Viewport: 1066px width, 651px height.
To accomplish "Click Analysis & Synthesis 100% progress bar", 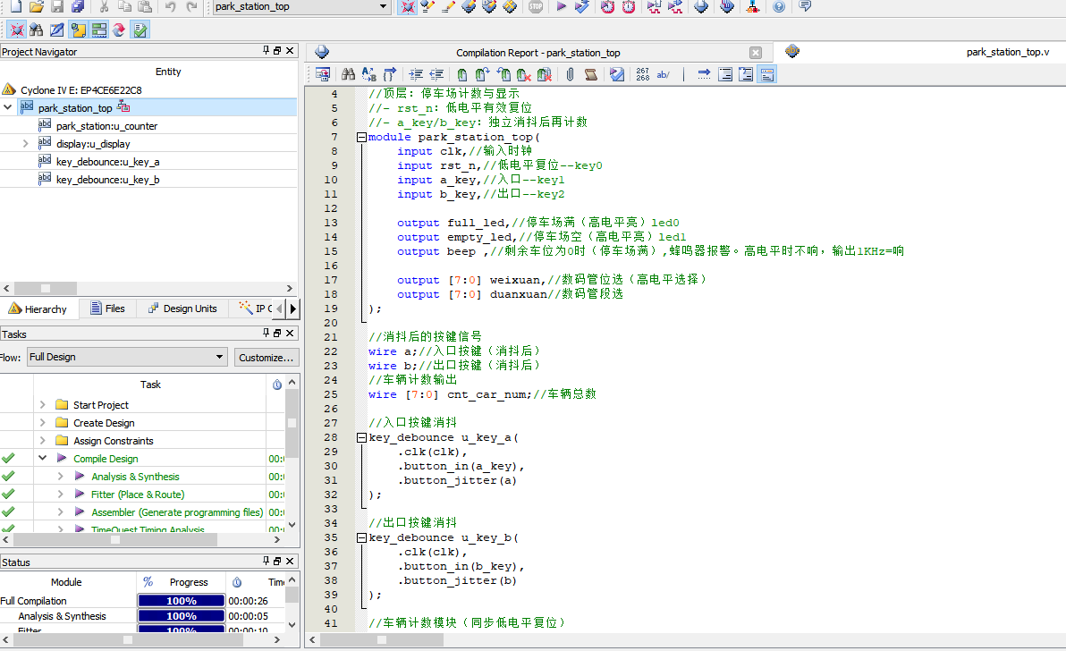I will 181,615.
